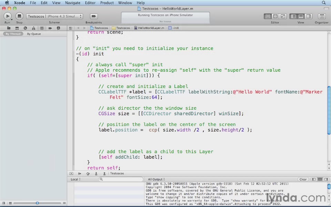Image resolution: width=331 pixels, height=207 pixels.
Task: Show the Version editor
Action: [x=283, y=16]
